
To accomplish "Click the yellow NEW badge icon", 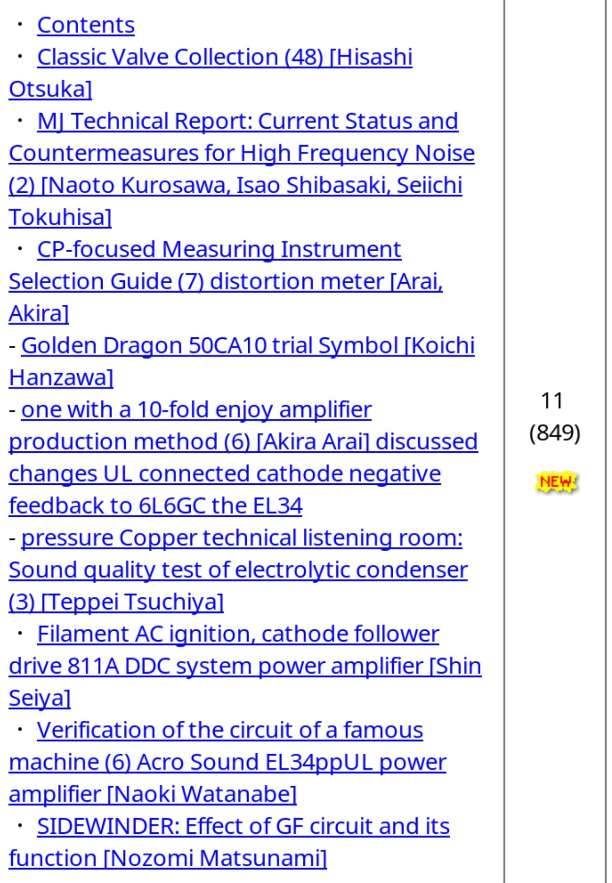I will (x=556, y=482).
